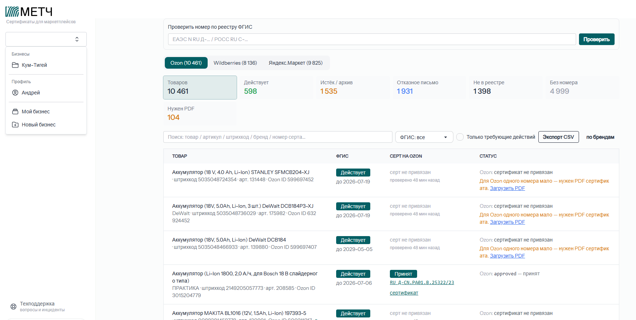
Task: Click the Проверить button
Action: (596, 39)
